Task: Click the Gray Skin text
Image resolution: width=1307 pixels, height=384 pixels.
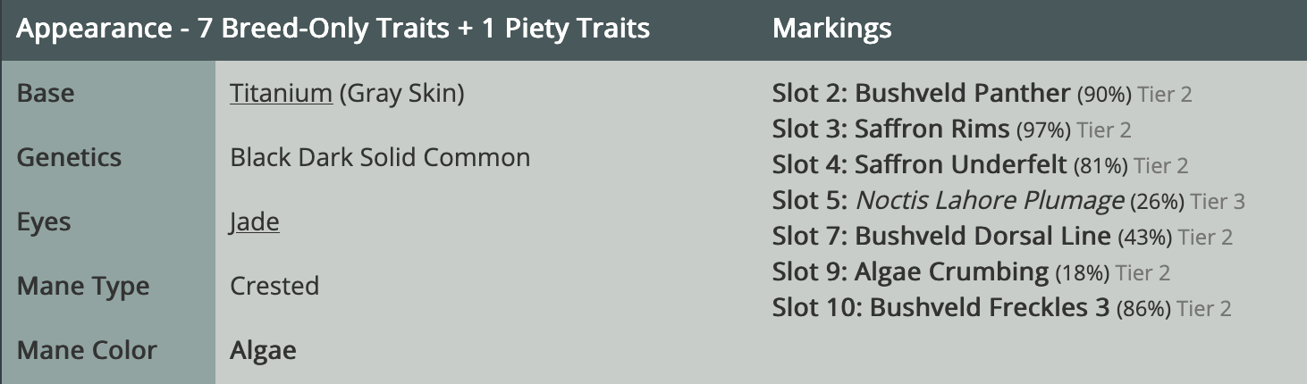Action: [x=402, y=94]
